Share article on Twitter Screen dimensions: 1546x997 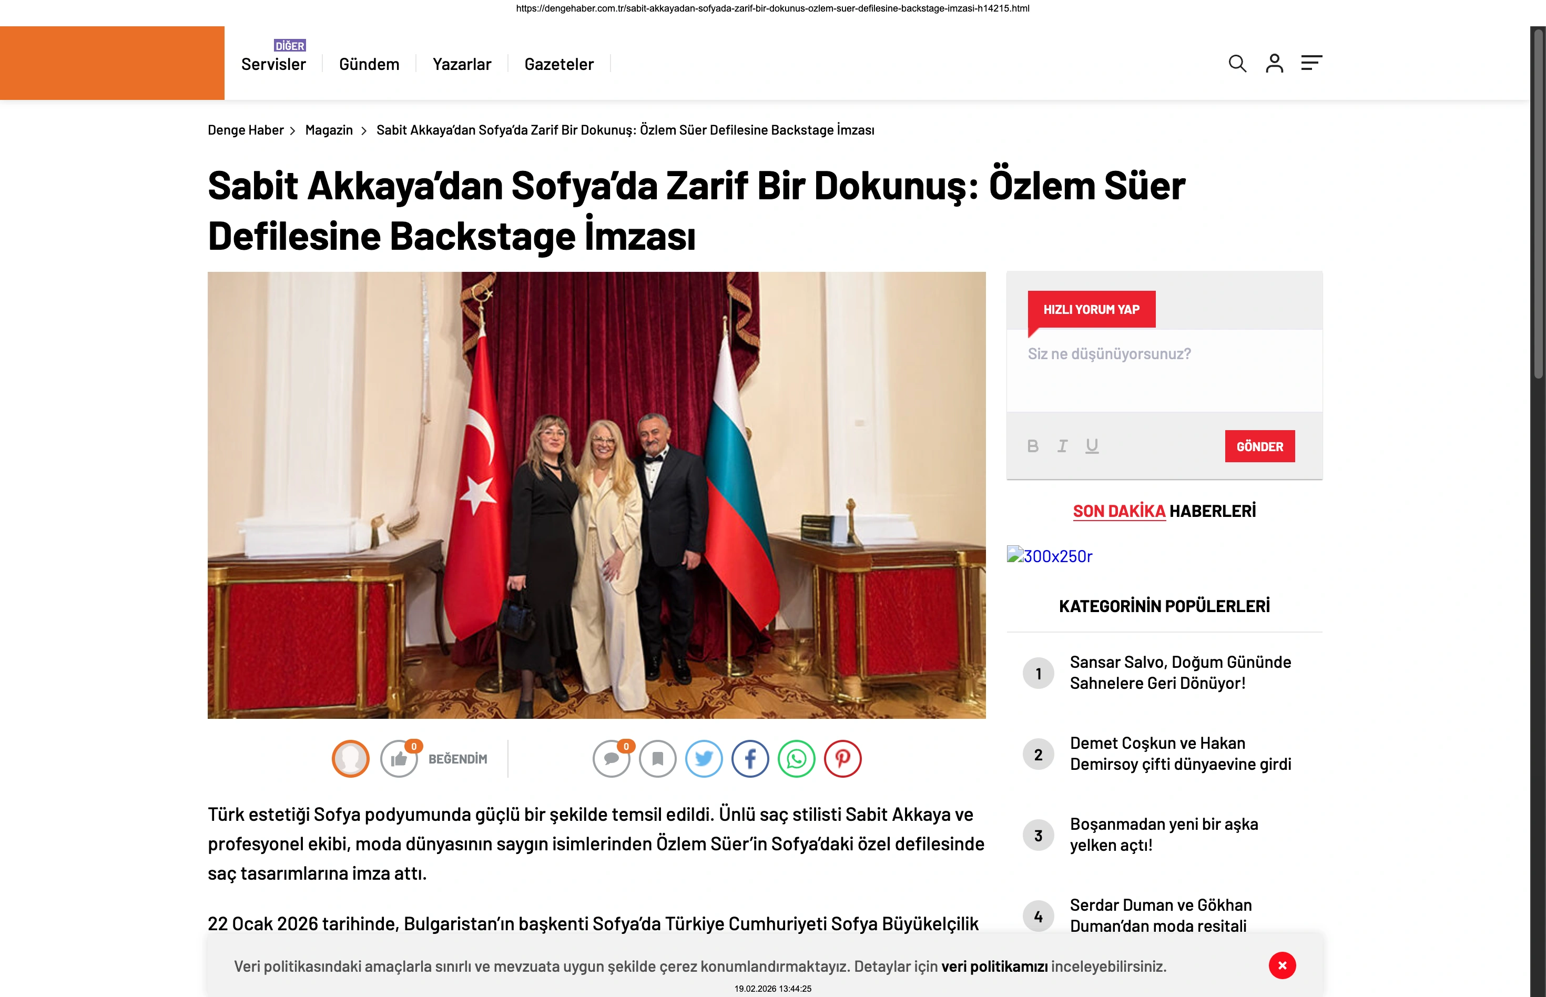point(704,759)
